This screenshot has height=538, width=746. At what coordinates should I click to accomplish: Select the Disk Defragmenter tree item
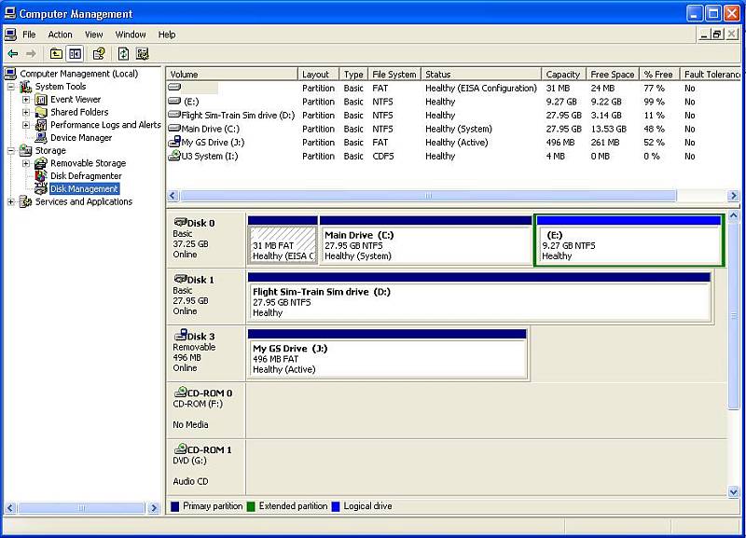click(85, 176)
